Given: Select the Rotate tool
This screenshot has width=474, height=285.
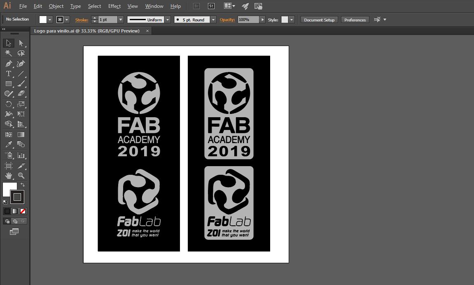Looking at the screenshot, I should tap(9, 104).
